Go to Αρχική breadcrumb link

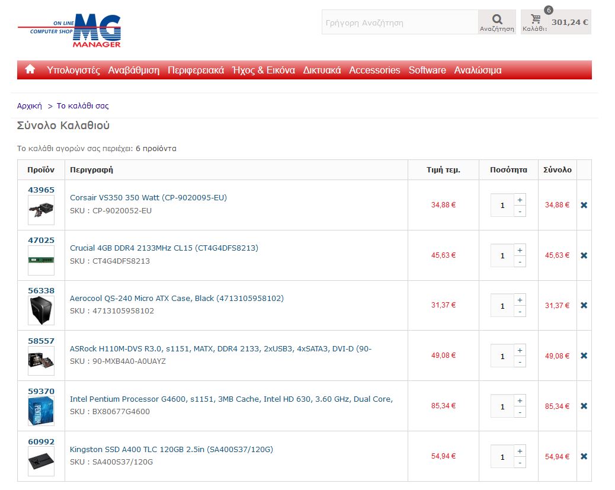30,106
